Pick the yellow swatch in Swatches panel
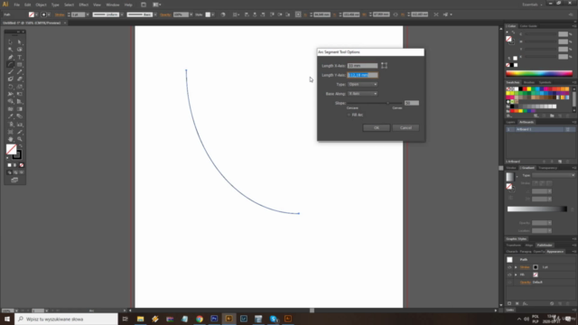 point(529,89)
